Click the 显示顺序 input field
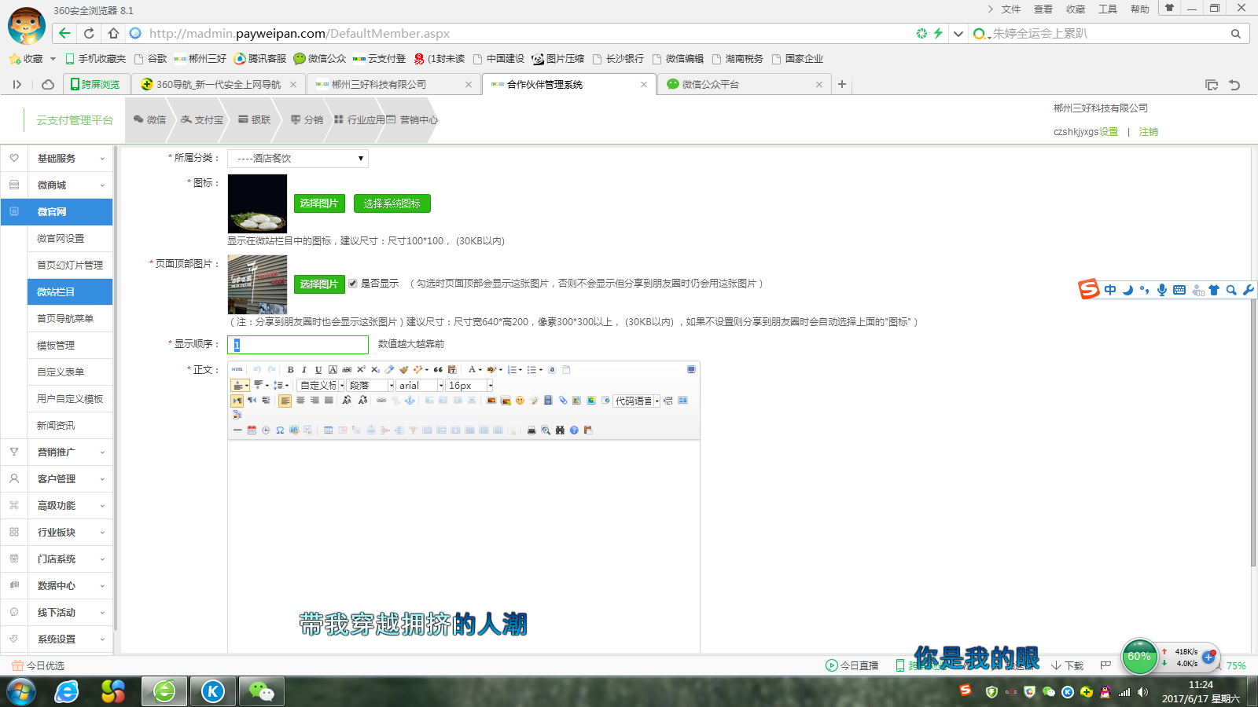 298,345
